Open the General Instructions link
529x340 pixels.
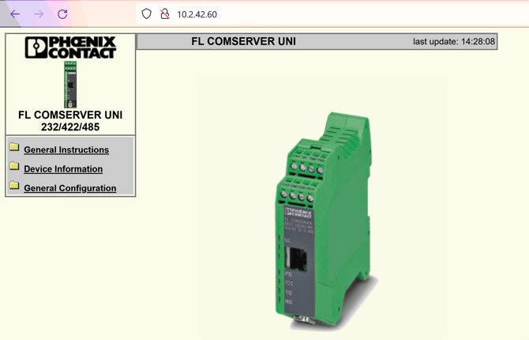coord(66,149)
